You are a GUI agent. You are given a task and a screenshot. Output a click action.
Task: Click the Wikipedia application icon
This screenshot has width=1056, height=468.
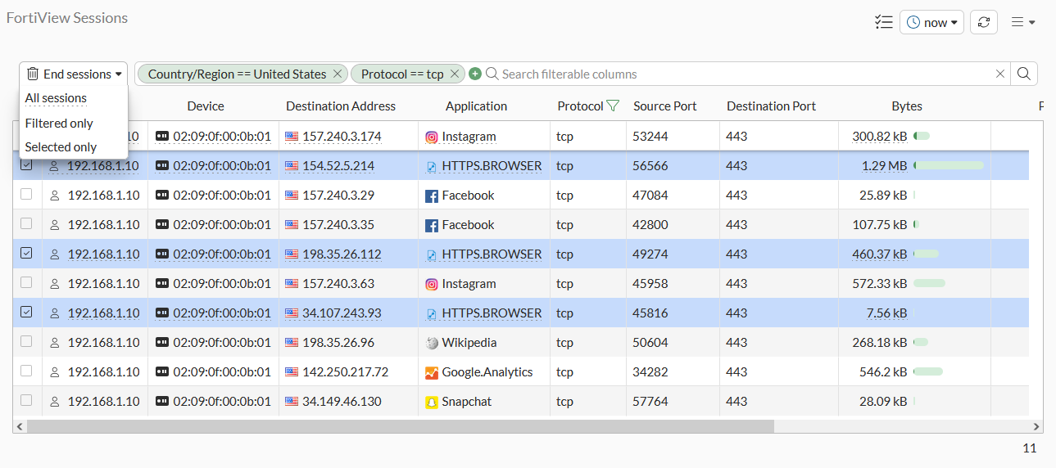[432, 343]
